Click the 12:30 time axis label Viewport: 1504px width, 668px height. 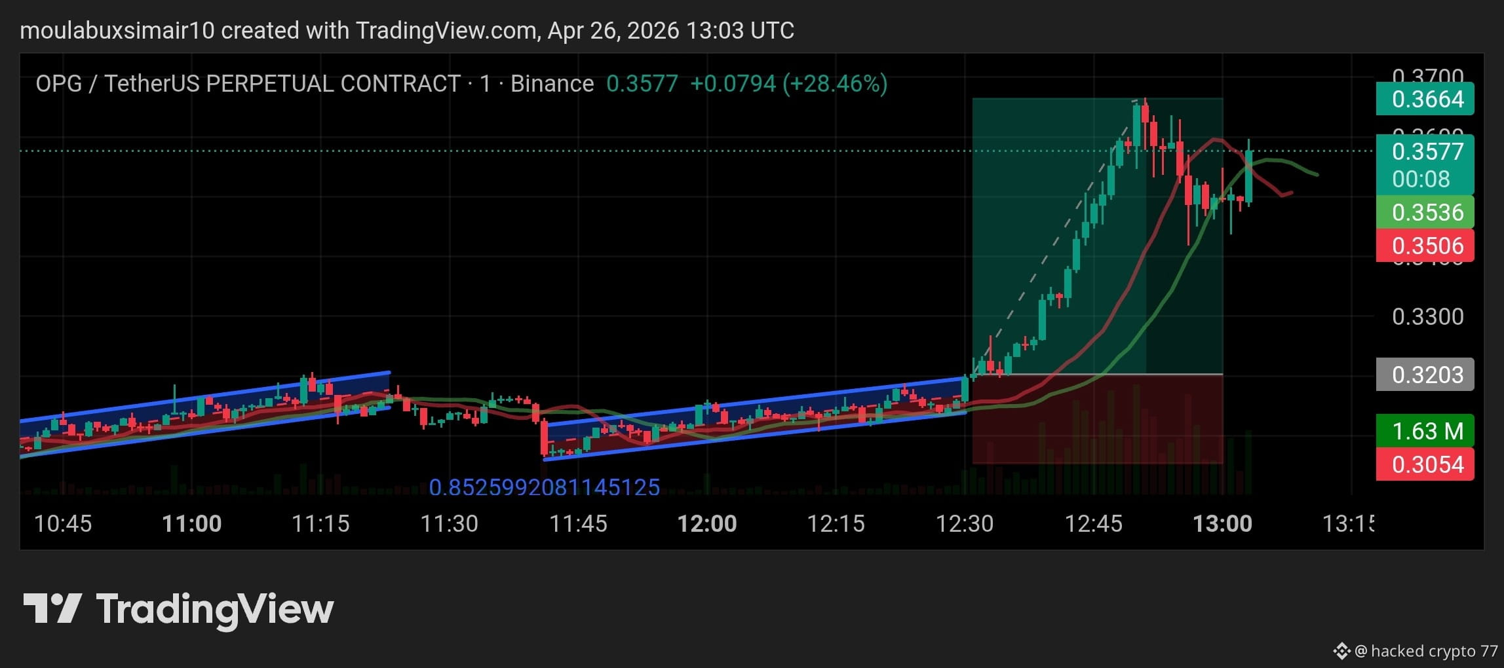pos(965,524)
